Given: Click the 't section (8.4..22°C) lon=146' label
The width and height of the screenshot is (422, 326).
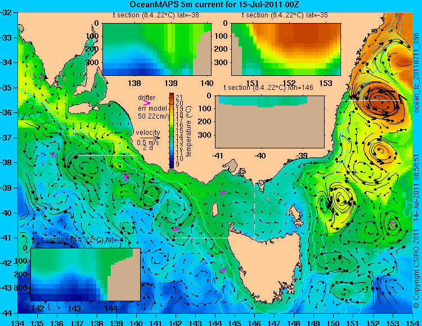Looking at the screenshot, I should tap(268, 88).
